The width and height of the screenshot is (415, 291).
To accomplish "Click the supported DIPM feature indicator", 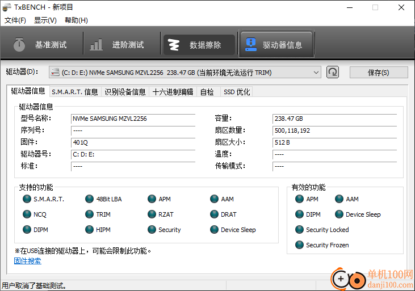I will (27, 230).
